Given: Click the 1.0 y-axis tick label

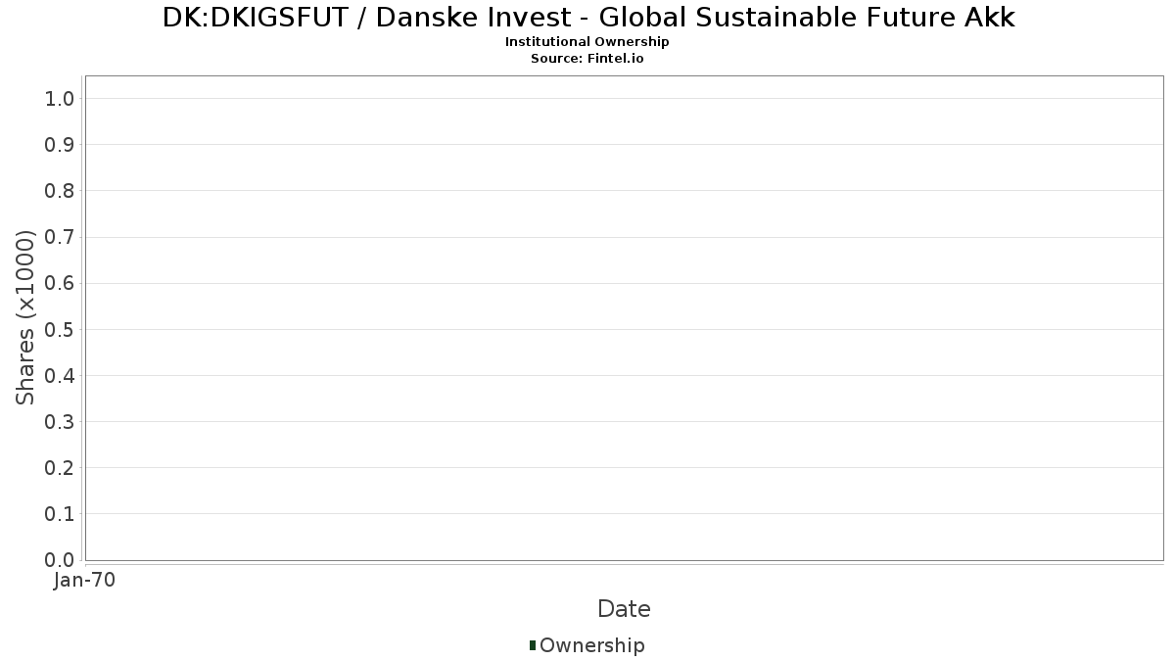Looking at the screenshot, I should [60, 98].
